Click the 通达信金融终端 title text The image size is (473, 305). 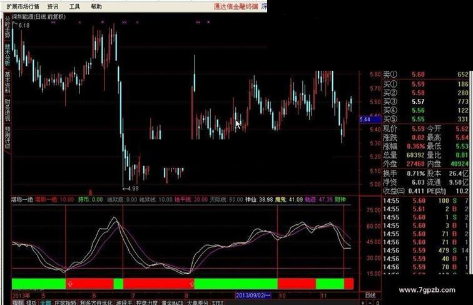pyautogui.click(x=236, y=6)
